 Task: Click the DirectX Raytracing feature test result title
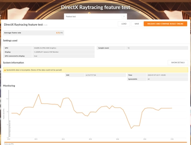(23, 25)
